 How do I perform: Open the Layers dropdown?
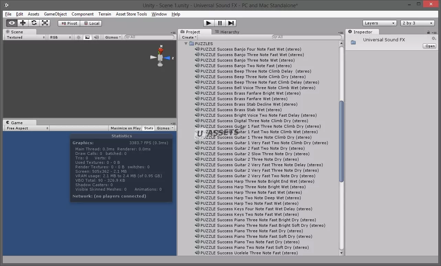[379, 23]
